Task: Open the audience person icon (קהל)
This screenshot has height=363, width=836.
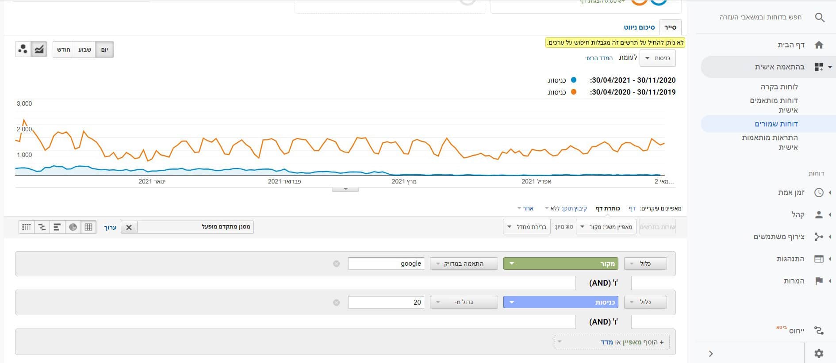Action: click(819, 214)
